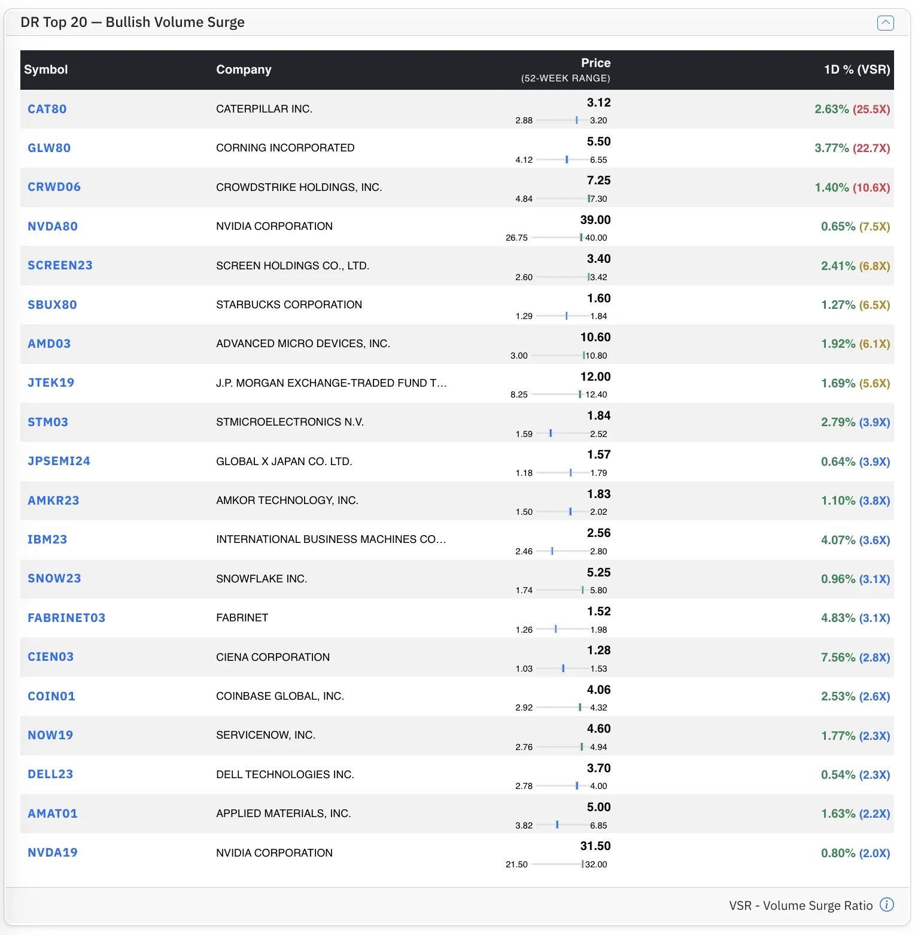Open the NVDA80 symbol link
The image size is (918, 935).
click(53, 226)
